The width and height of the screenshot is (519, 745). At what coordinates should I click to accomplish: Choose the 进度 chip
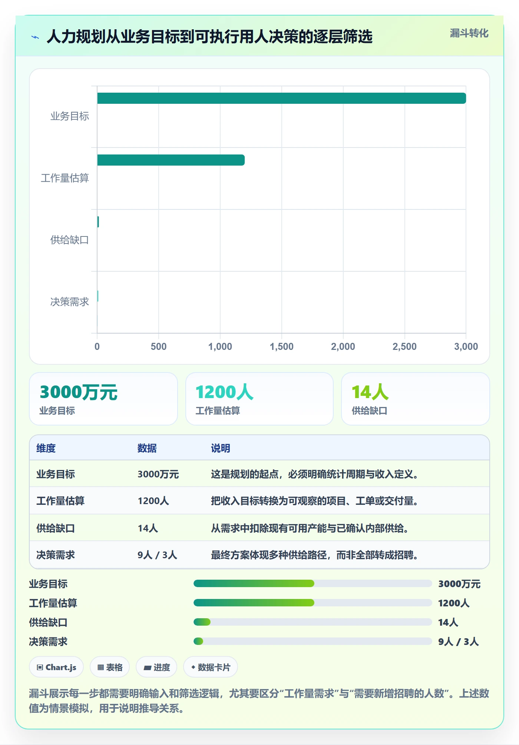pos(156,667)
